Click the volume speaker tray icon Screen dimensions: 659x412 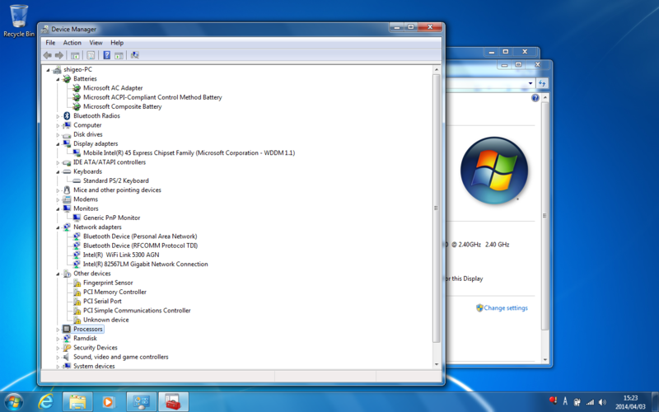tap(602, 402)
